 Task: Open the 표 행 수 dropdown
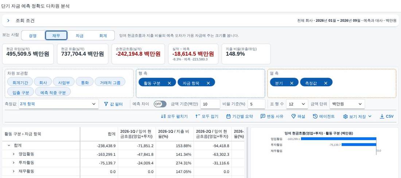297,104
